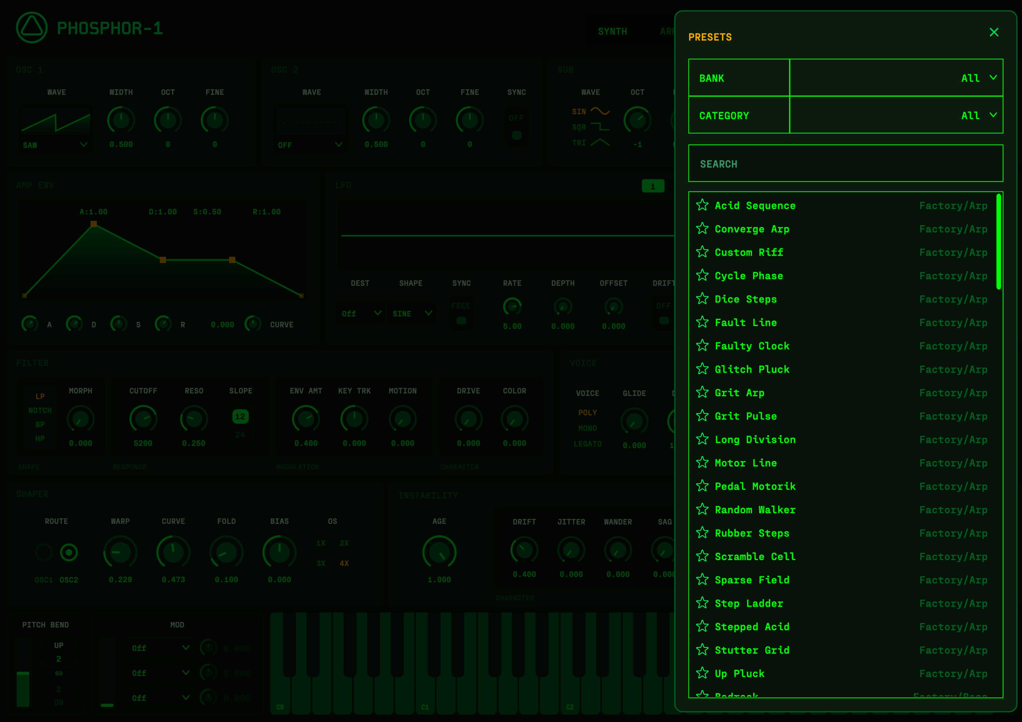Star the Pedal Motorik preset
The image size is (1022, 722).
pyautogui.click(x=702, y=486)
